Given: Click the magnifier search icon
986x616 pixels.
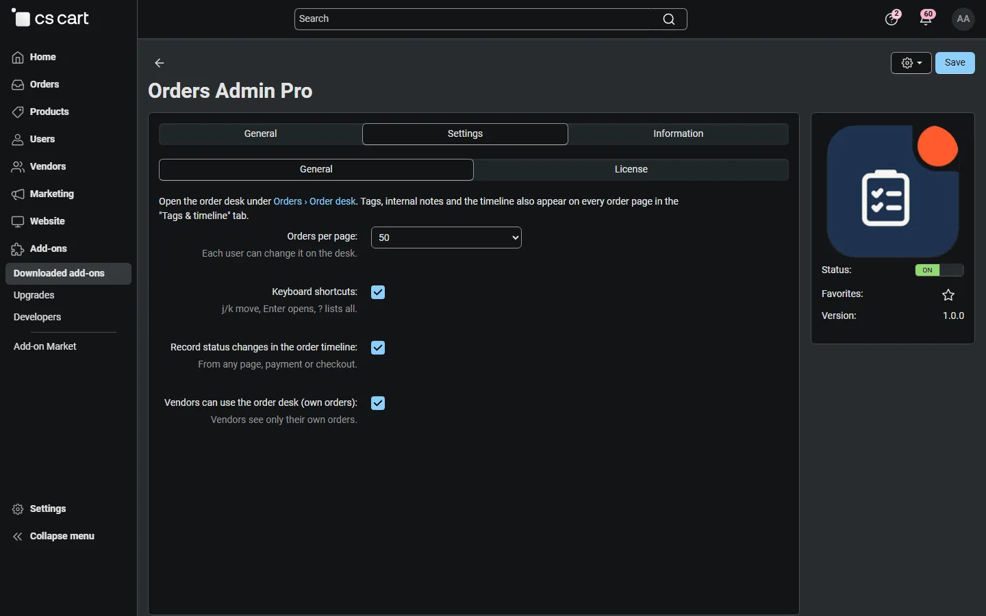Looking at the screenshot, I should [670, 19].
